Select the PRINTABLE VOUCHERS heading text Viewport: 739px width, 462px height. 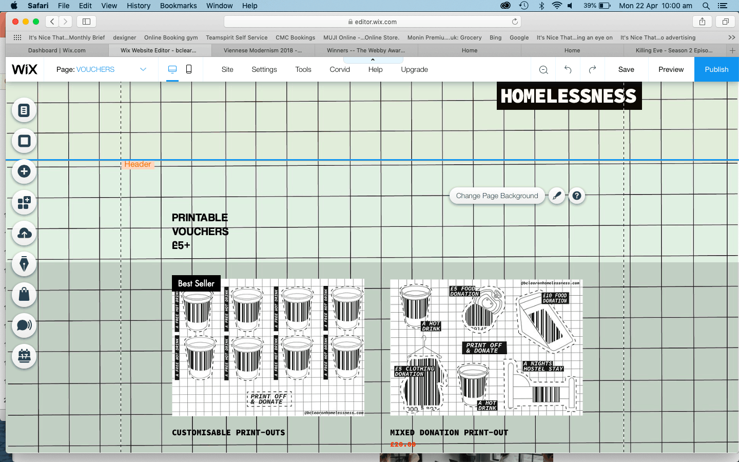pyautogui.click(x=200, y=232)
